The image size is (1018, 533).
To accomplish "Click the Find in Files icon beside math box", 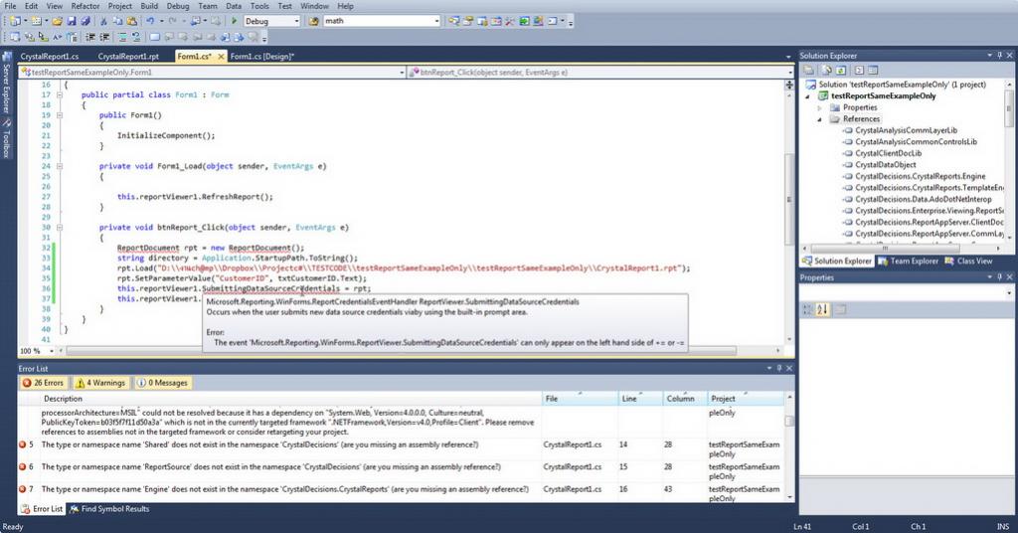I will pos(313,21).
